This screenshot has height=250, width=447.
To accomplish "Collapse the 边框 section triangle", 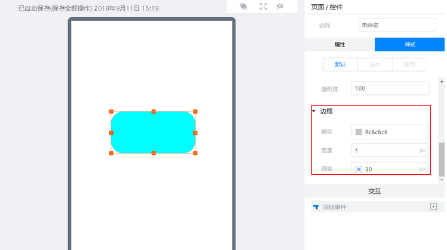I will point(314,111).
